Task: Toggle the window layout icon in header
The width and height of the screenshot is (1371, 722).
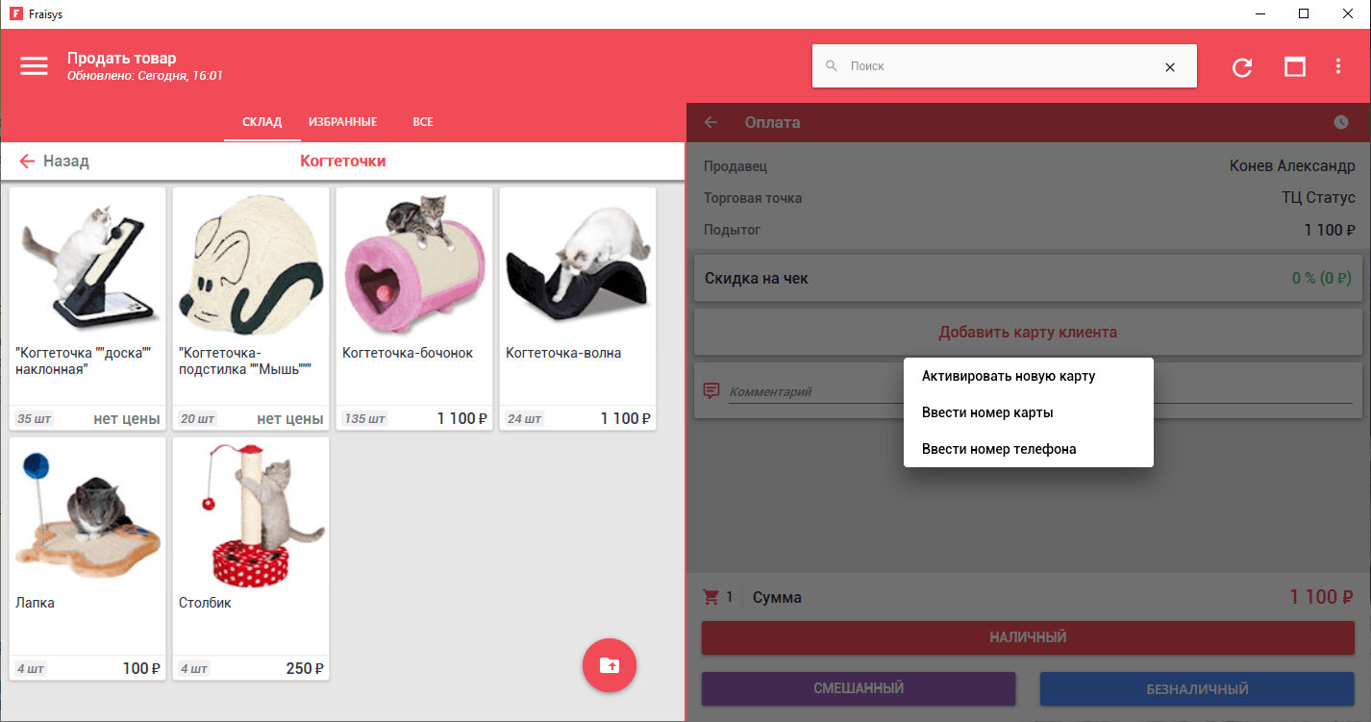Action: point(1295,67)
